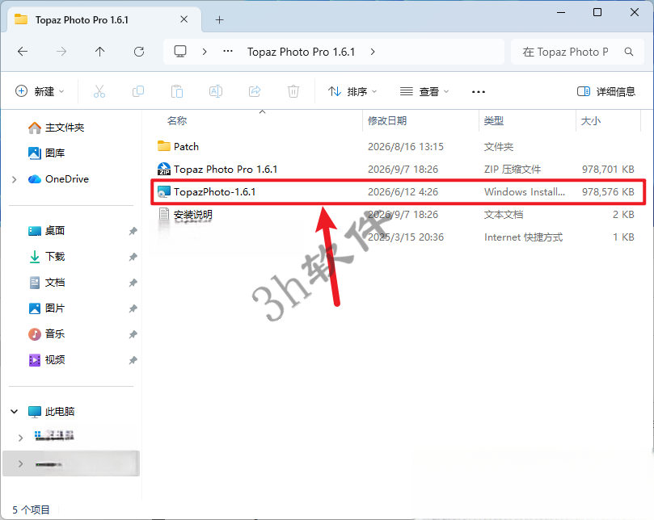Click the Forward navigation arrow
The image size is (654, 520).
coord(61,52)
